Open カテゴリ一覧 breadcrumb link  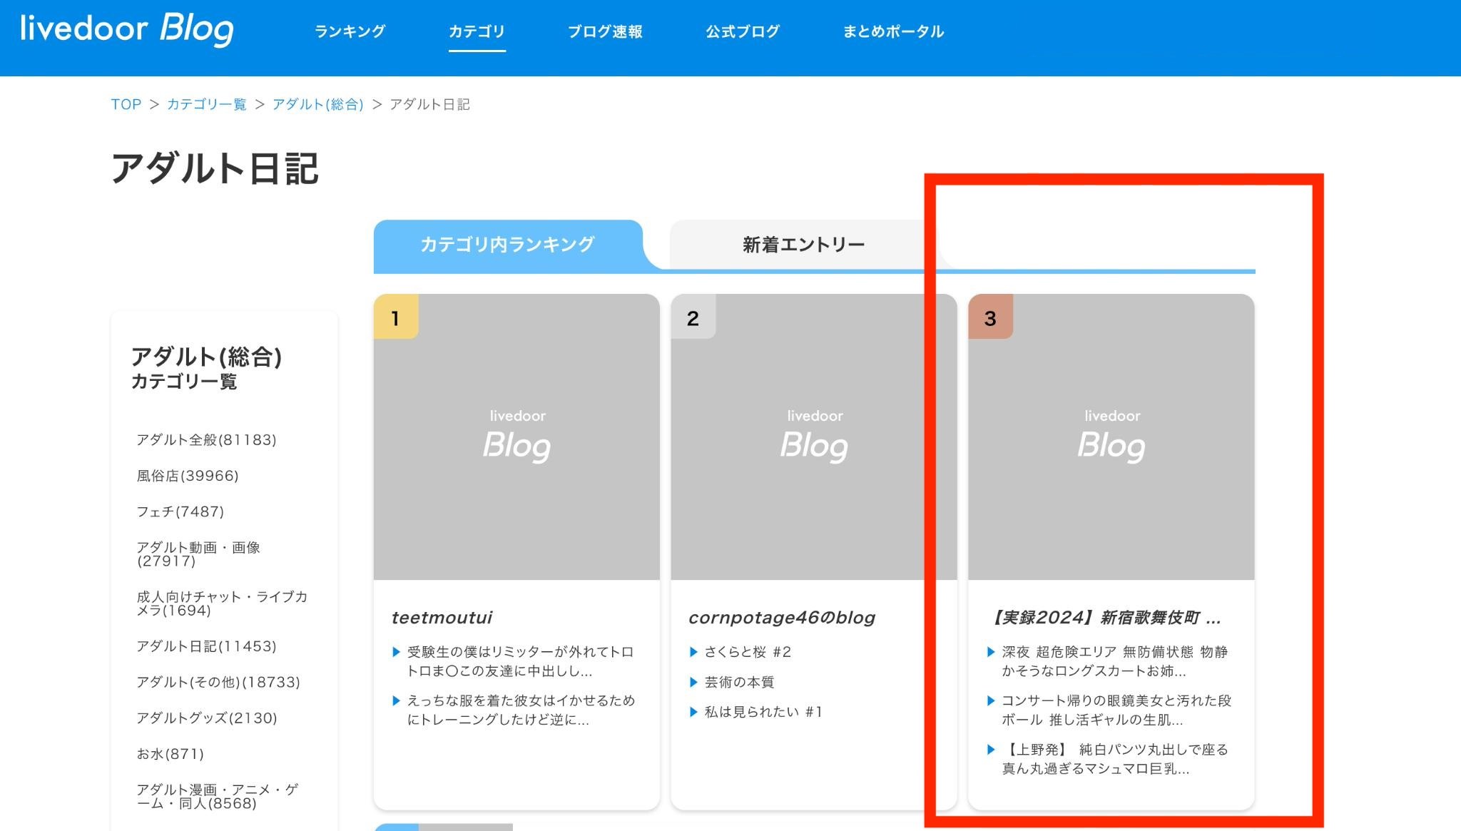point(206,104)
